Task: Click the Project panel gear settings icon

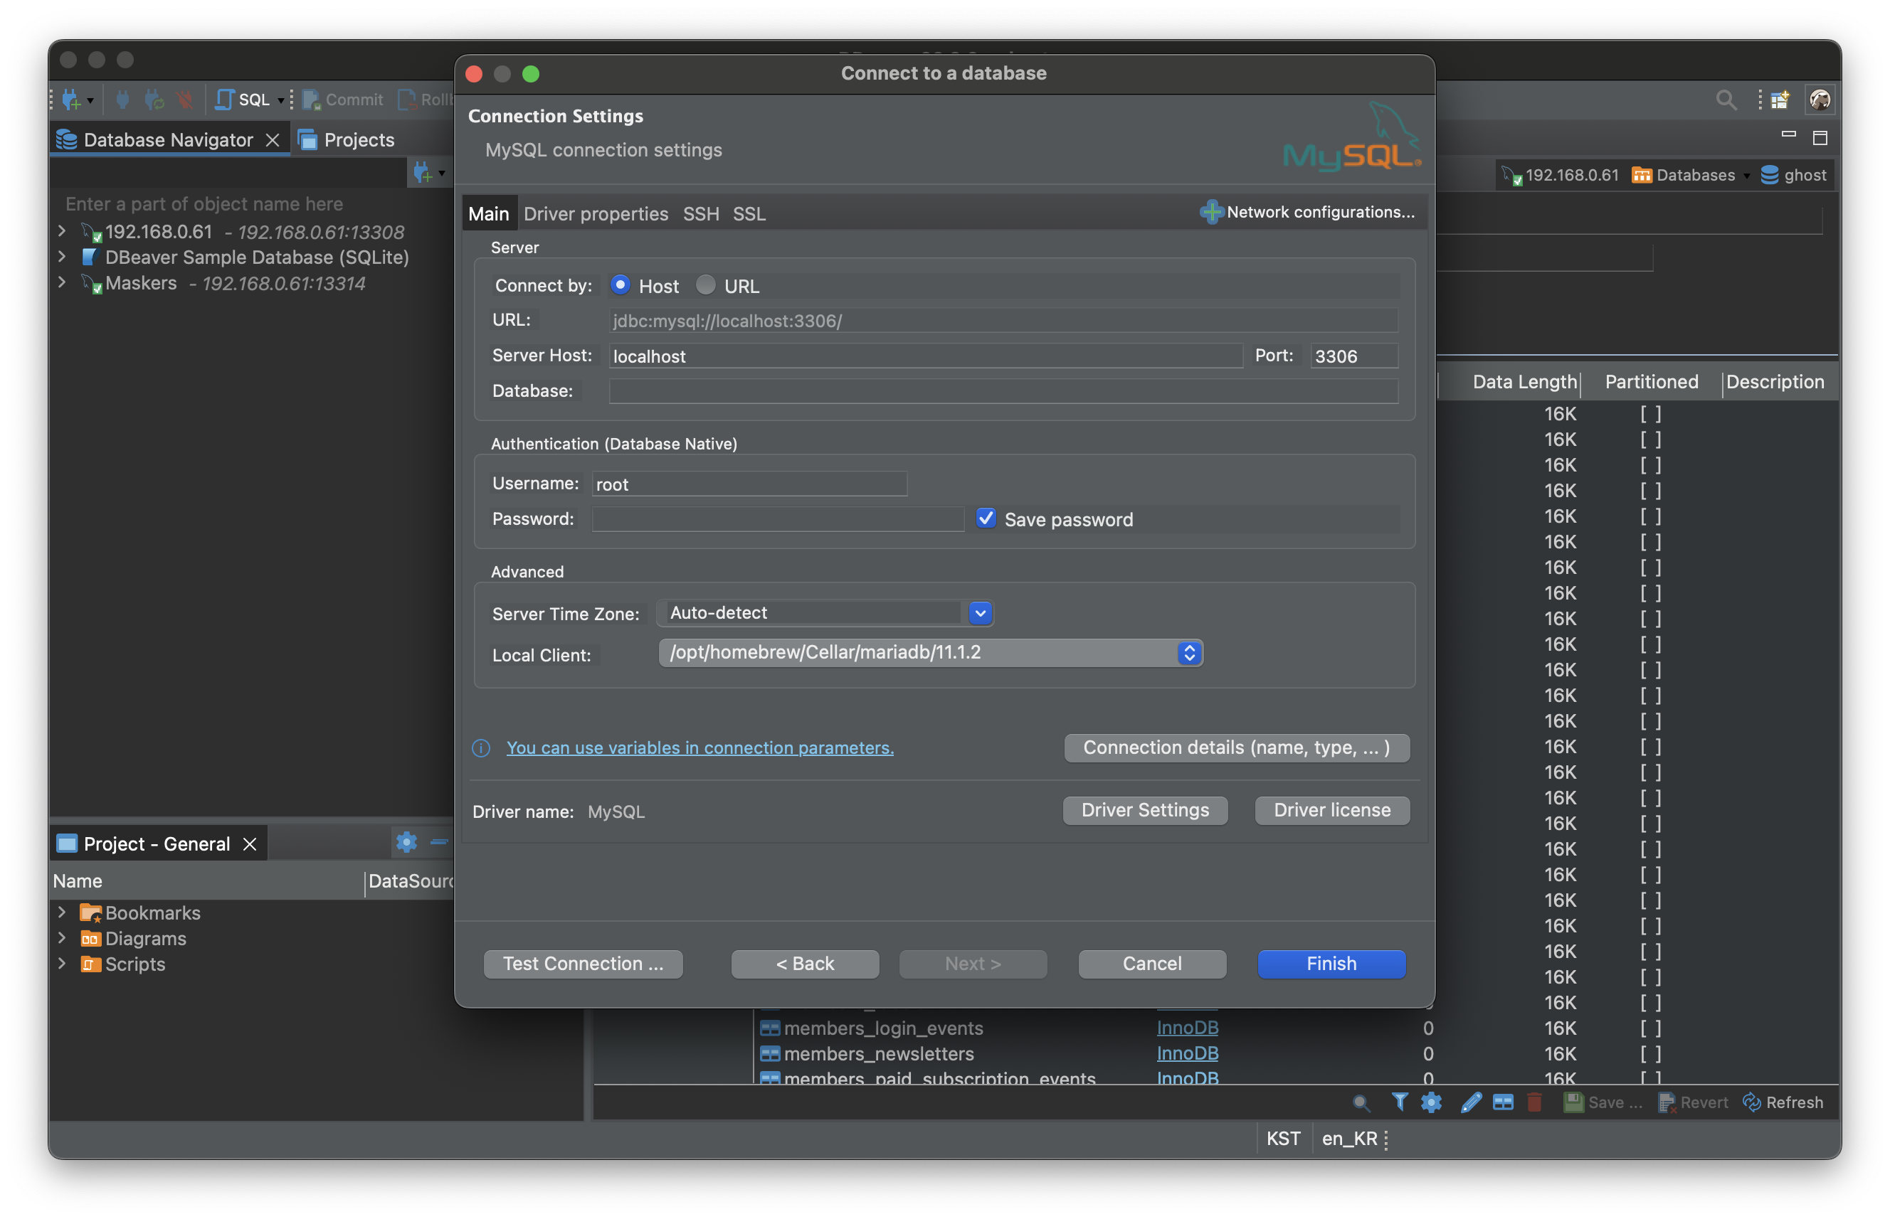Action: point(406,842)
